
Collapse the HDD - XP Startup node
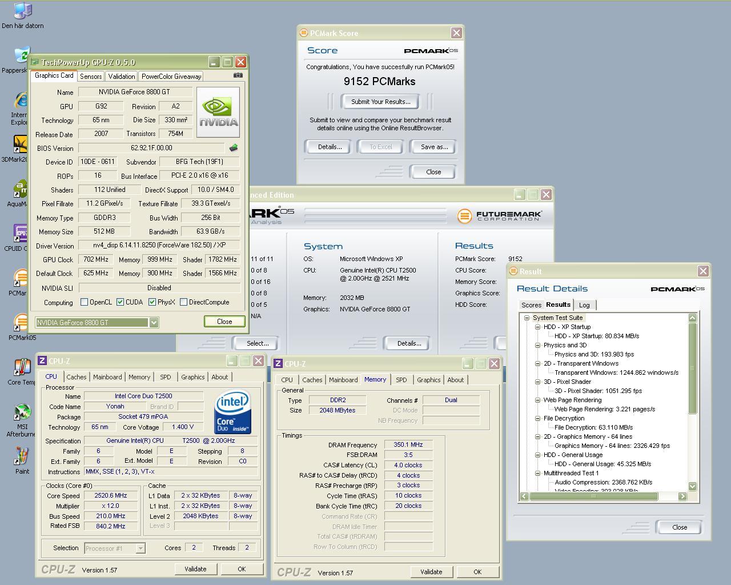click(538, 327)
